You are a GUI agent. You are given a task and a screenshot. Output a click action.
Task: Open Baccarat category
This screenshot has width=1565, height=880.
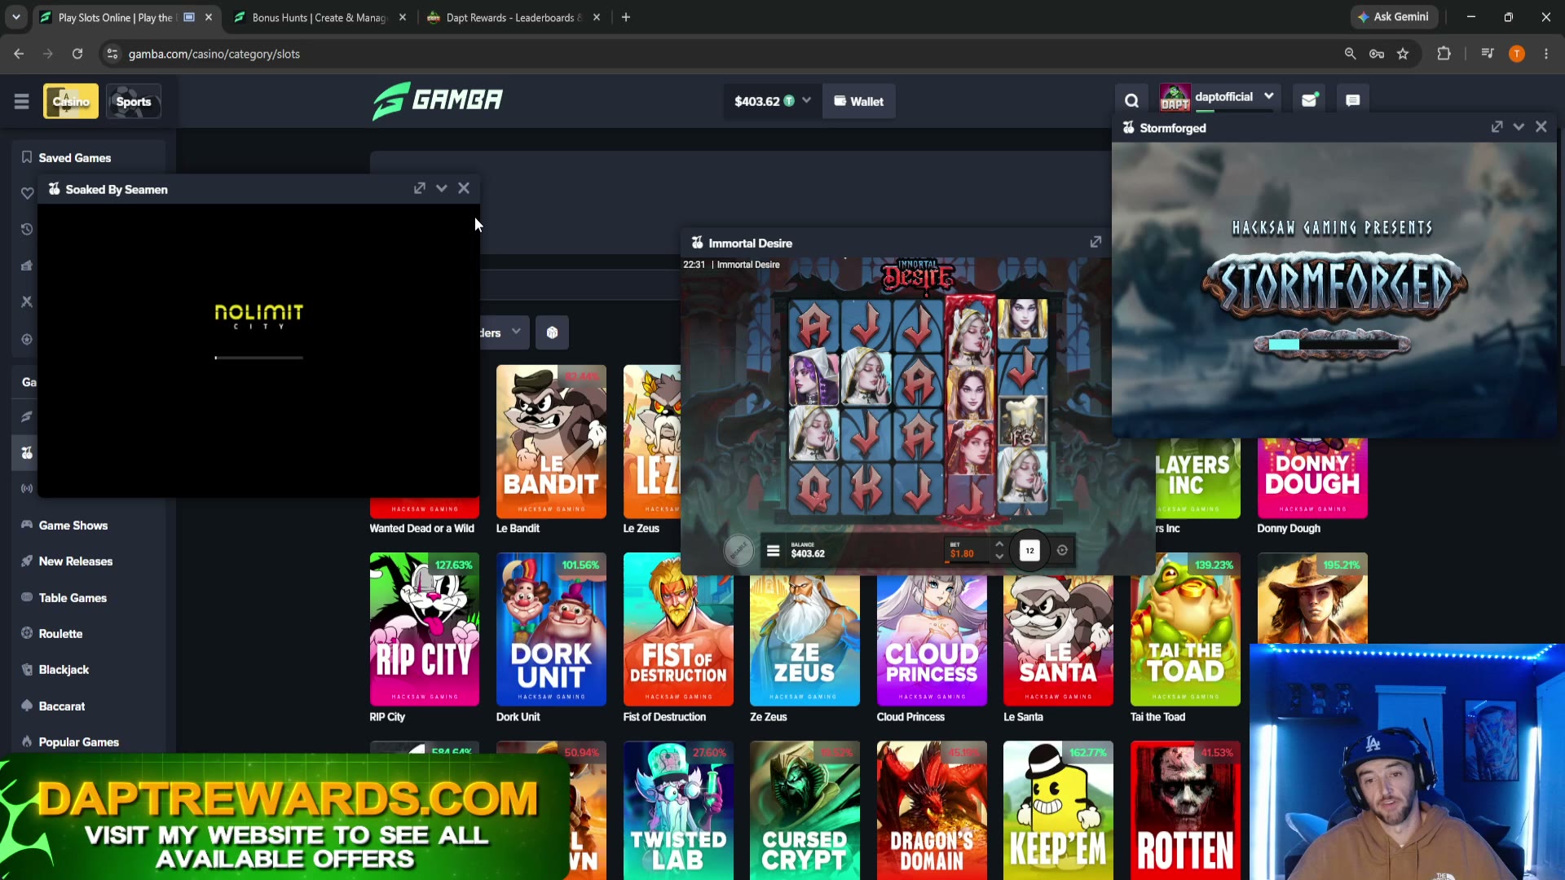[62, 706]
